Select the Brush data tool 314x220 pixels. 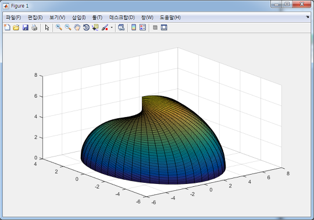click(105, 27)
